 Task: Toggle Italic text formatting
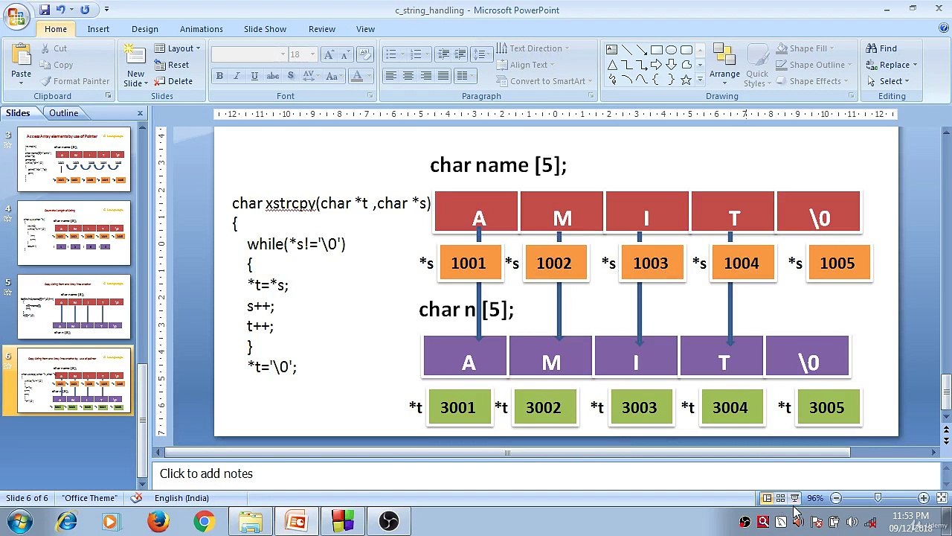pos(237,76)
